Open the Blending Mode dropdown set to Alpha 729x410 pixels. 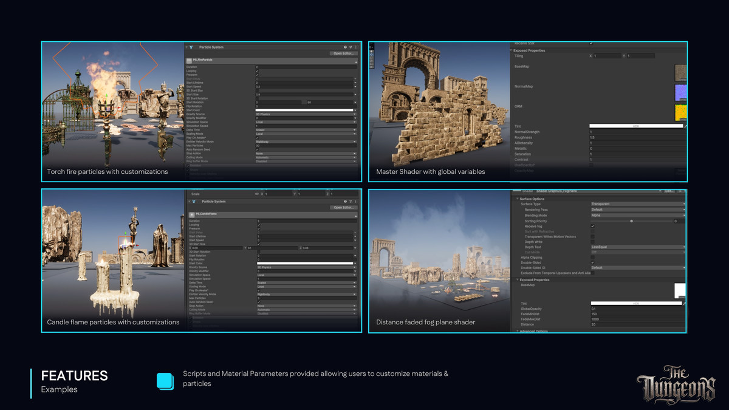pyautogui.click(x=637, y=215)
